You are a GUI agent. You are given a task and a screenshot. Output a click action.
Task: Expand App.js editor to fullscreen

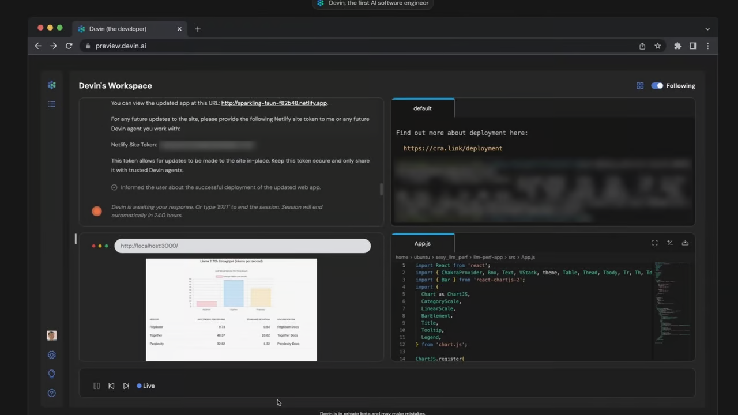tap(655, 243)
